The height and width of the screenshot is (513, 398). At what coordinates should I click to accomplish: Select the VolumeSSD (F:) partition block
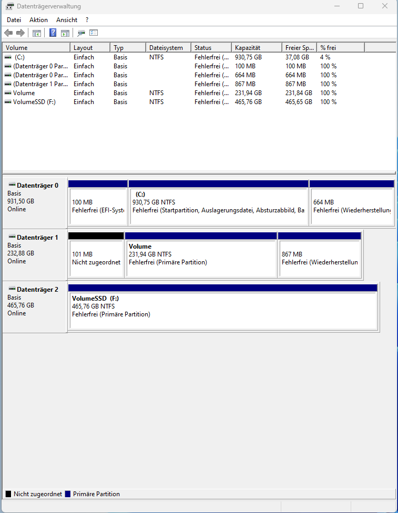223,307
